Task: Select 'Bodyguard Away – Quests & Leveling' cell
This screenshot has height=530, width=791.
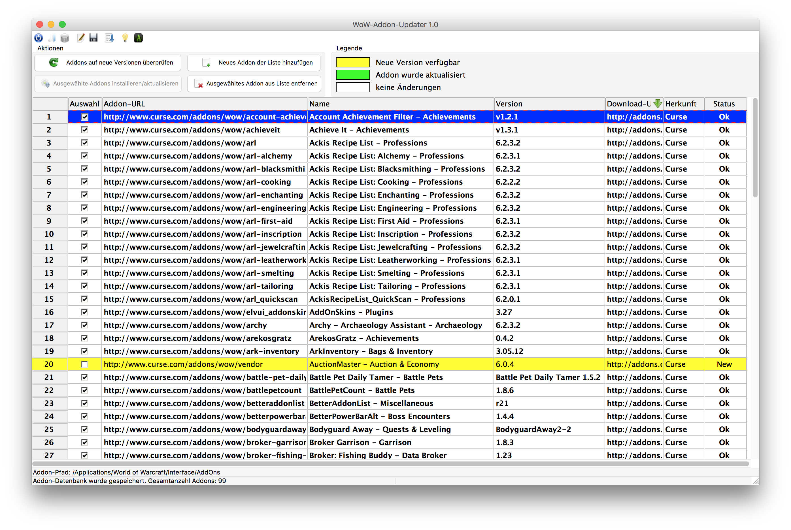Action: pyautogui.click(x=400, y=429)
